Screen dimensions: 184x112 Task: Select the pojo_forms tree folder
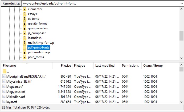[x=36, y=57]
